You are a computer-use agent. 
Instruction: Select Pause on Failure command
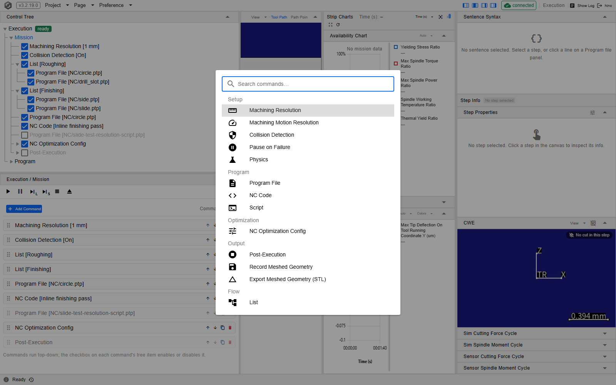coord(308,147)
